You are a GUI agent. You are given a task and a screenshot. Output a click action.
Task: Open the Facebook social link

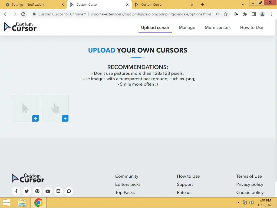[x=16, y=191]
